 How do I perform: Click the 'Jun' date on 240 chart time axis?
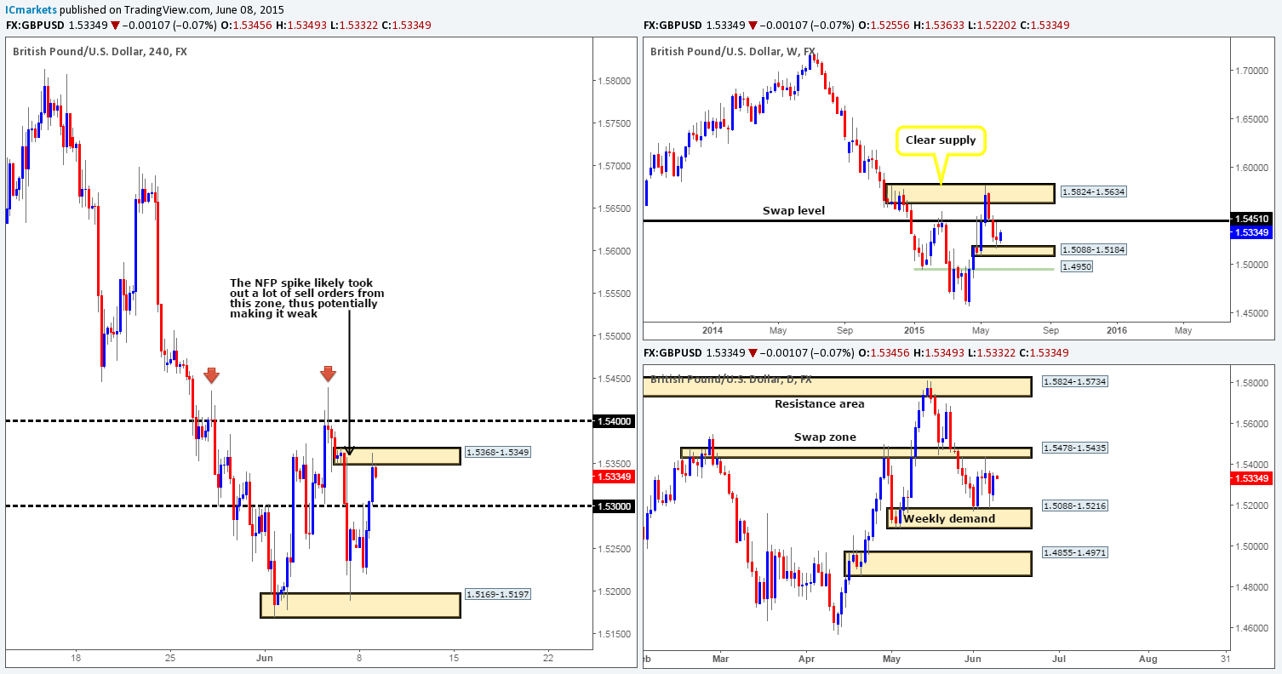coord(264,658)
